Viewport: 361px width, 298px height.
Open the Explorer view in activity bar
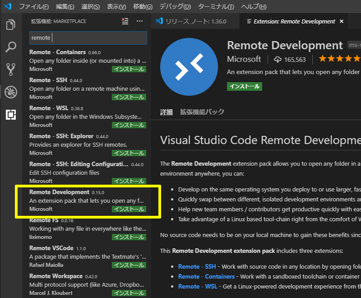tap(10, 25)
